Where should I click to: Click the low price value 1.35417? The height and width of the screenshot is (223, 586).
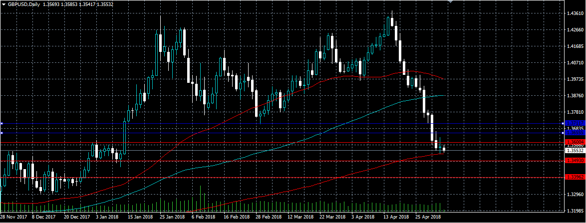click(x=87, y=4)
